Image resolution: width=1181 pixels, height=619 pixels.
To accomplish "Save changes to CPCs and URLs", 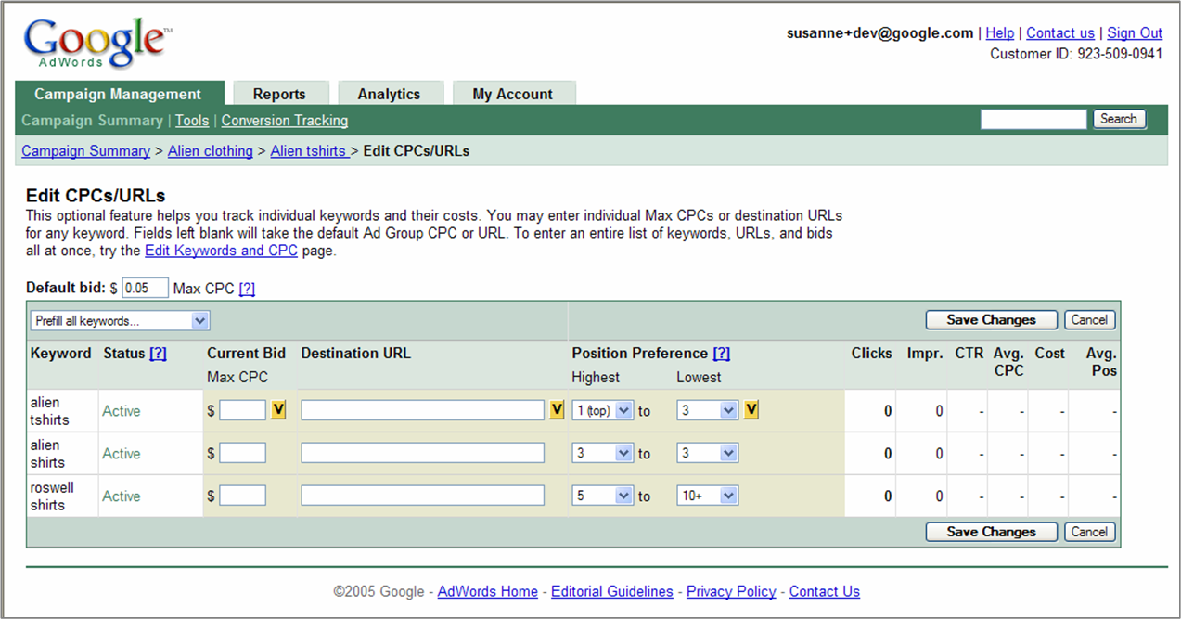I will tap(990, 319).
